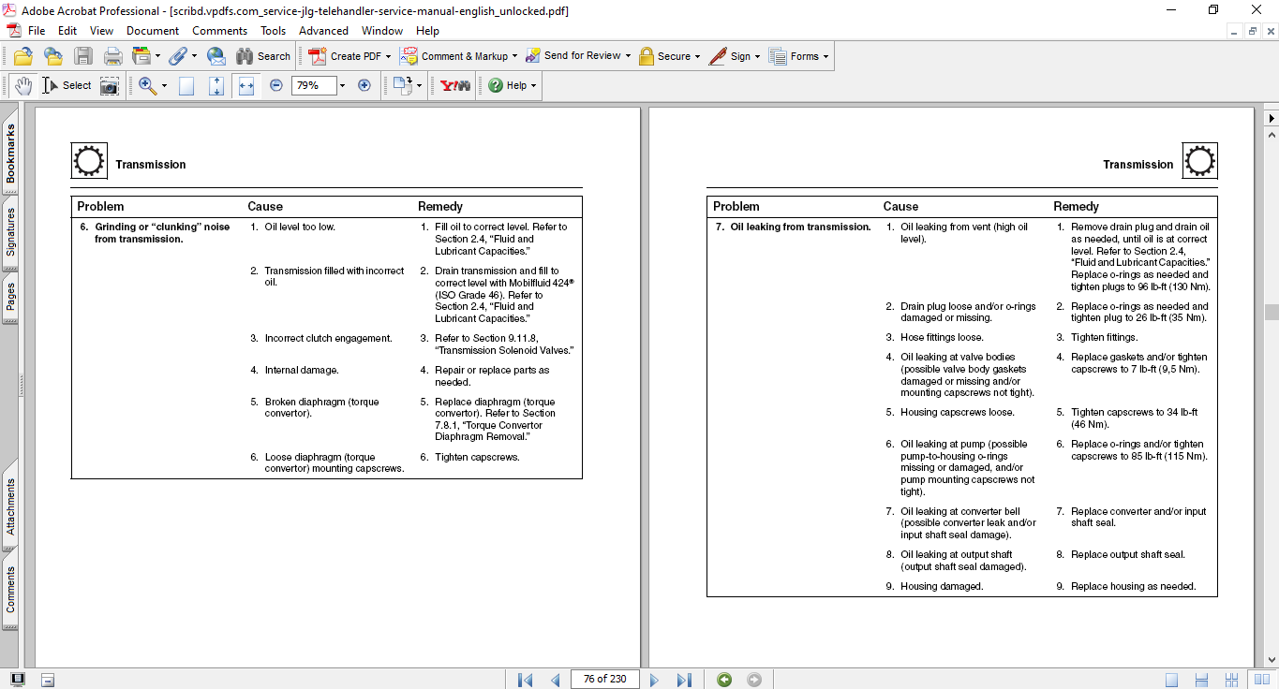Click the Snapshot camera tool
The height and width of the screenshot is (689, 1279).
pos(110,85)
